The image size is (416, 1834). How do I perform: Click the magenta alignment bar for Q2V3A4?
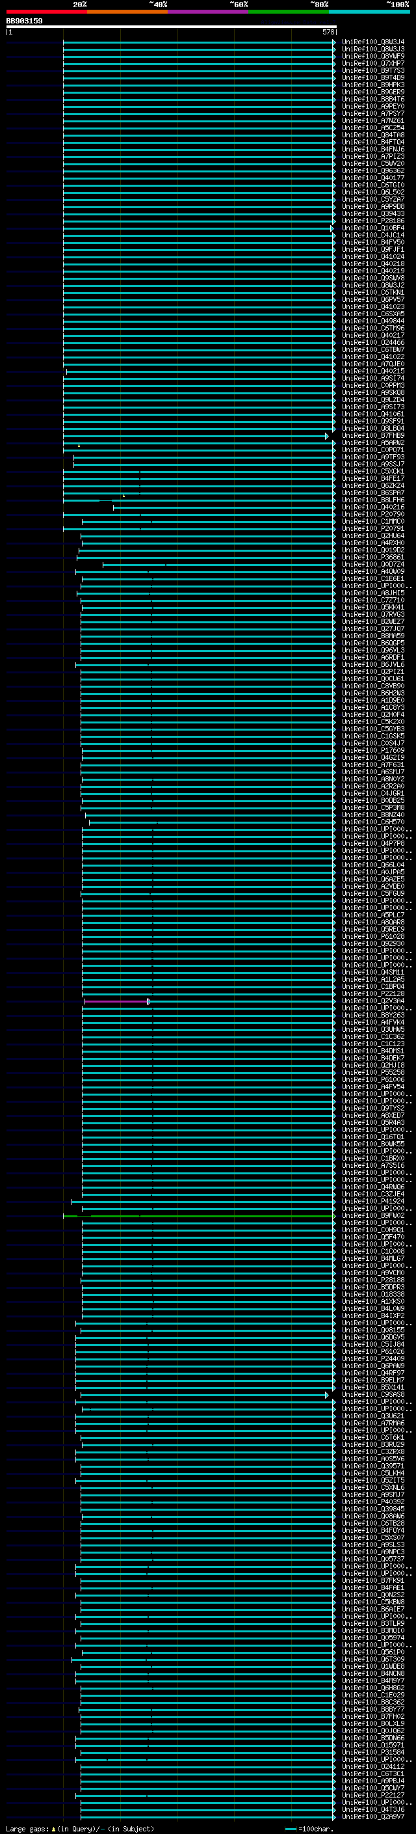pos(118,1001)
